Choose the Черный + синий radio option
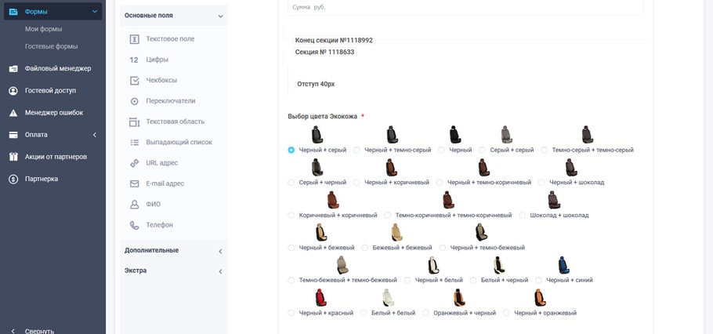The image size is (713, 334). coord(538,280)
